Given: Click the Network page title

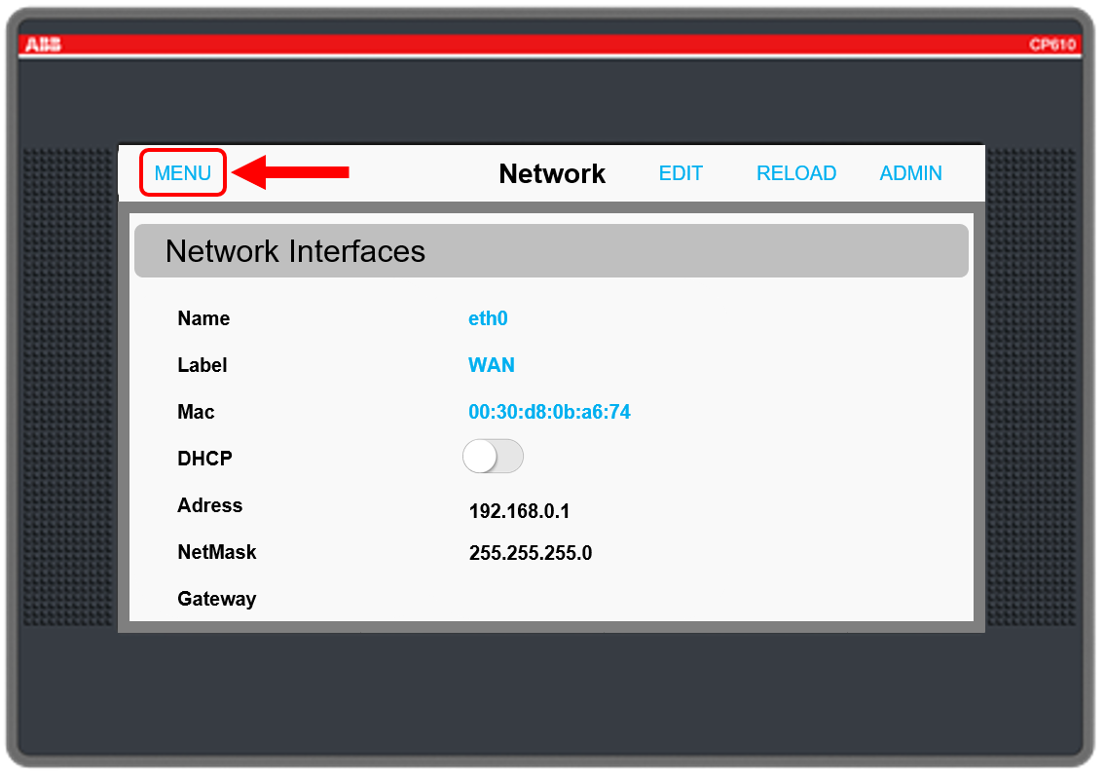Looking at the screenshot, I should pyautogui.click(x=552, y=173).
